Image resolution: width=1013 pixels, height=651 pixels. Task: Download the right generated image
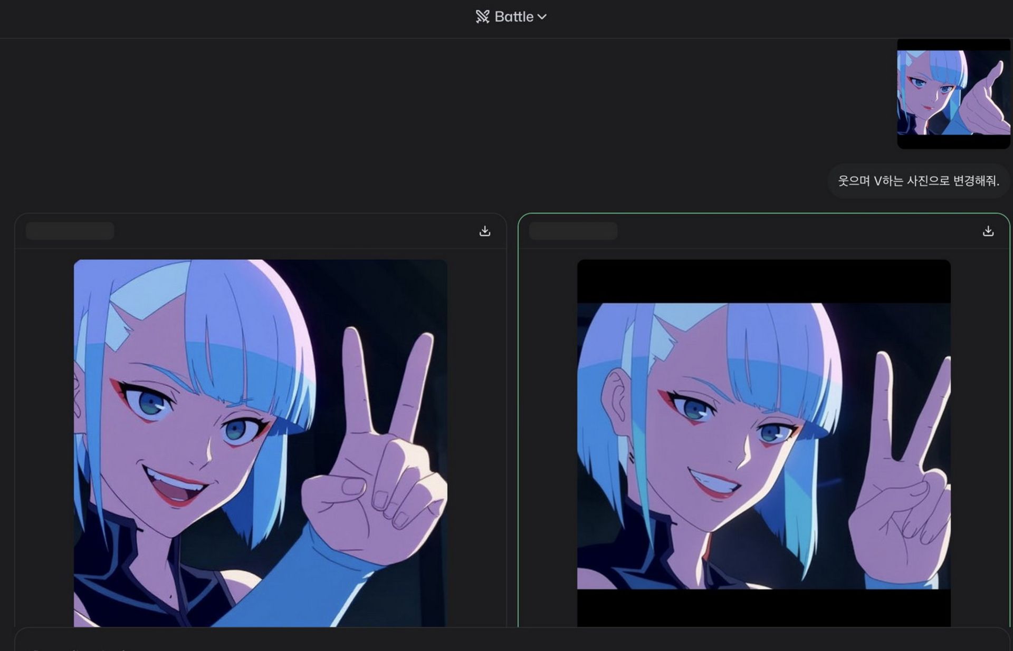click(x=988, y=231)
